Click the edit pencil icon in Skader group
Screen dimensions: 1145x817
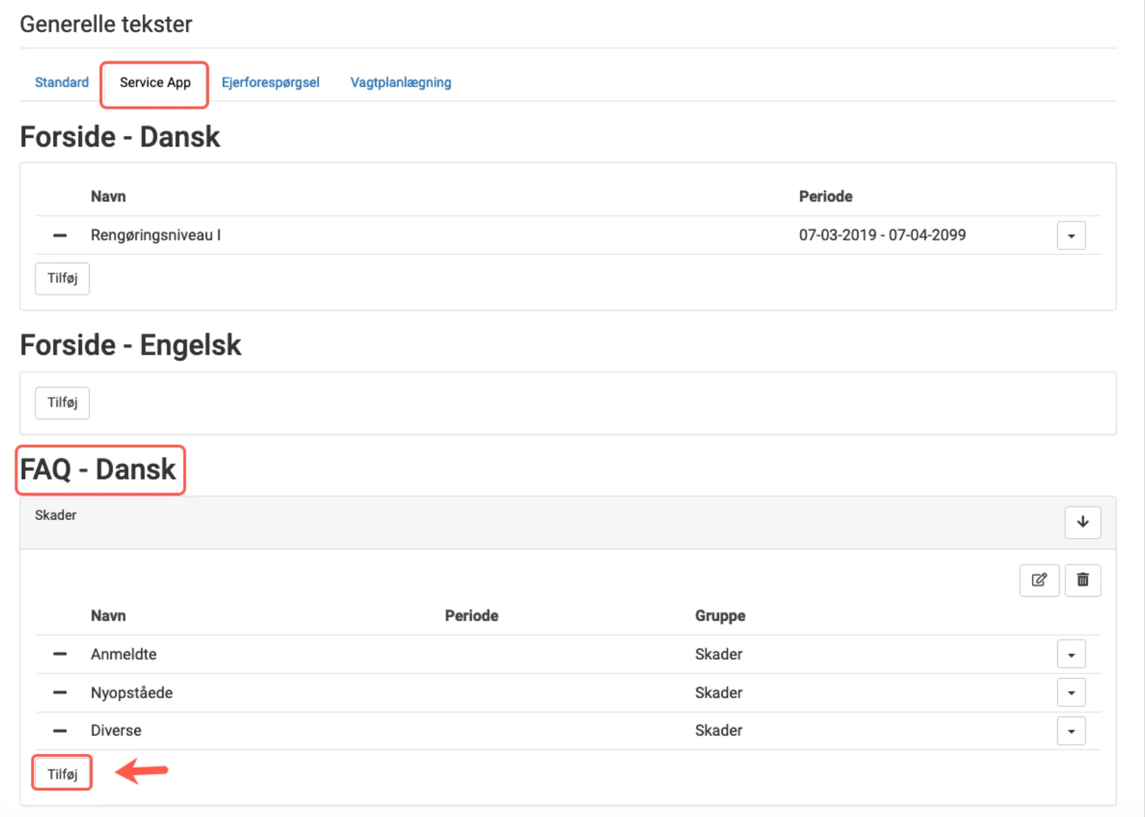[x=1039, y=580]
